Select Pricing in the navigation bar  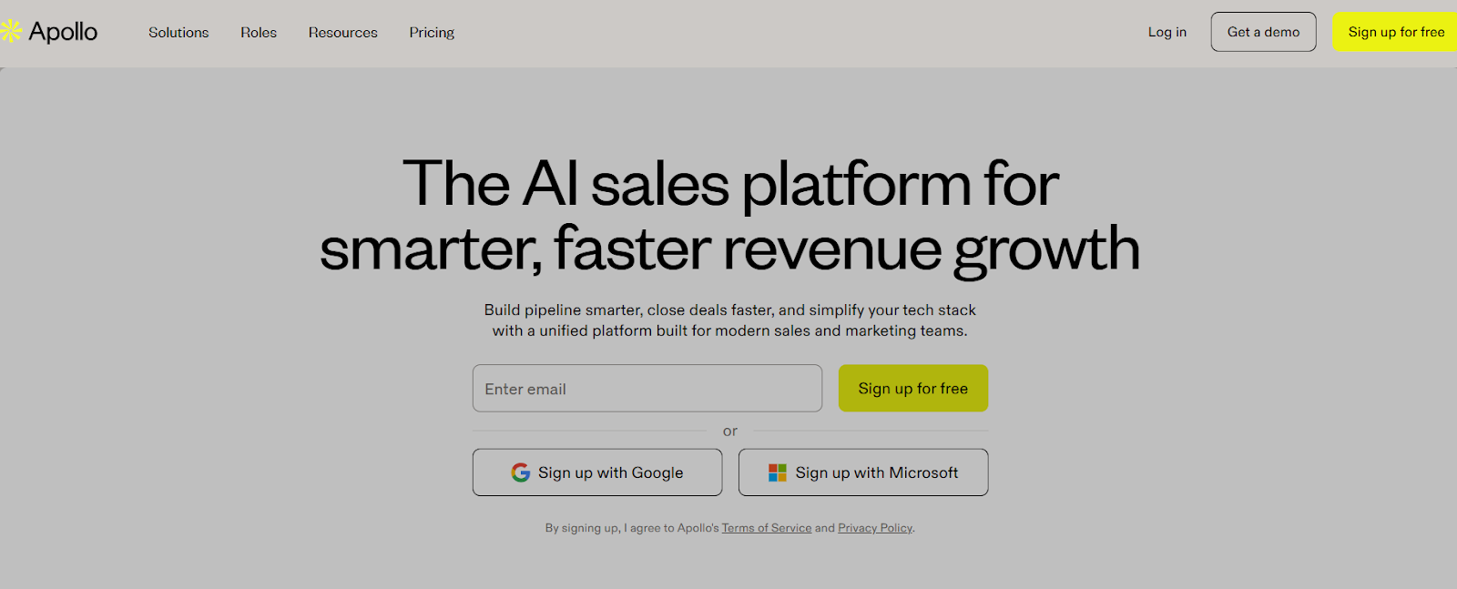431,33
